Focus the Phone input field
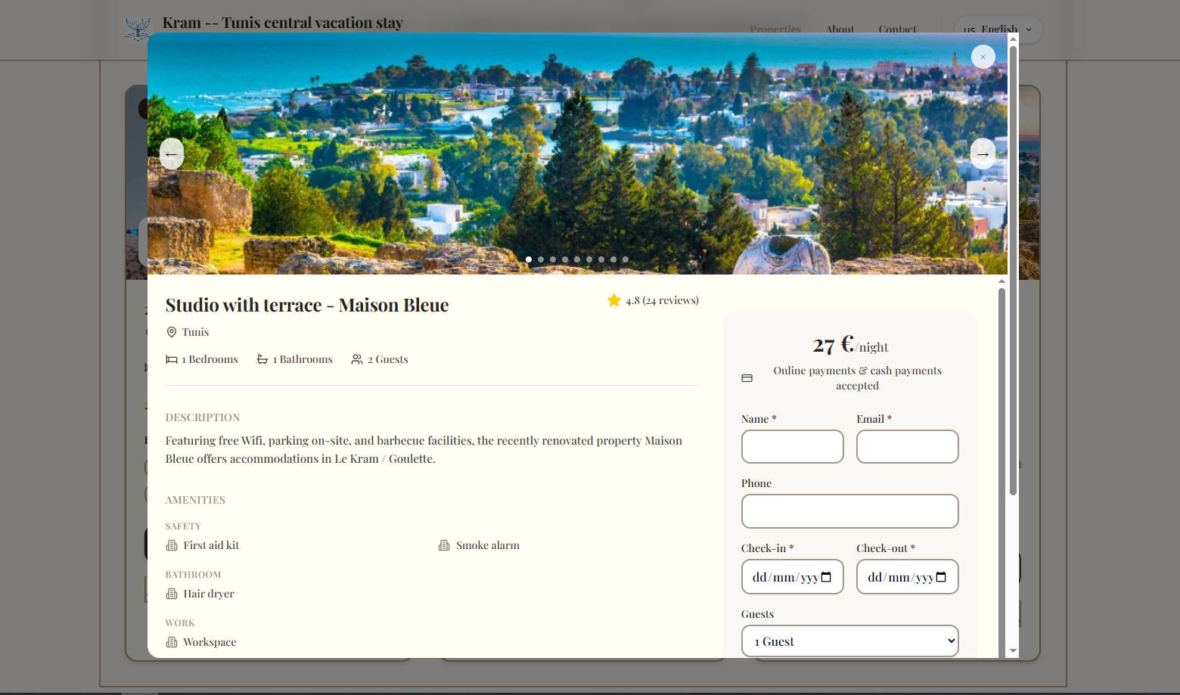The width and height of the screenshot is (1180, 695). tap(850, 511)
